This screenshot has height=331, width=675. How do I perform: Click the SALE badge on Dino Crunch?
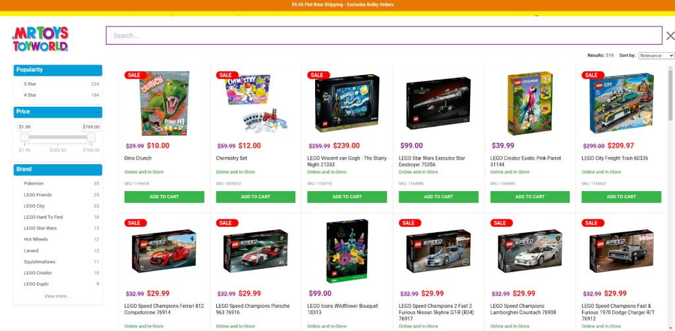(134, 75)
